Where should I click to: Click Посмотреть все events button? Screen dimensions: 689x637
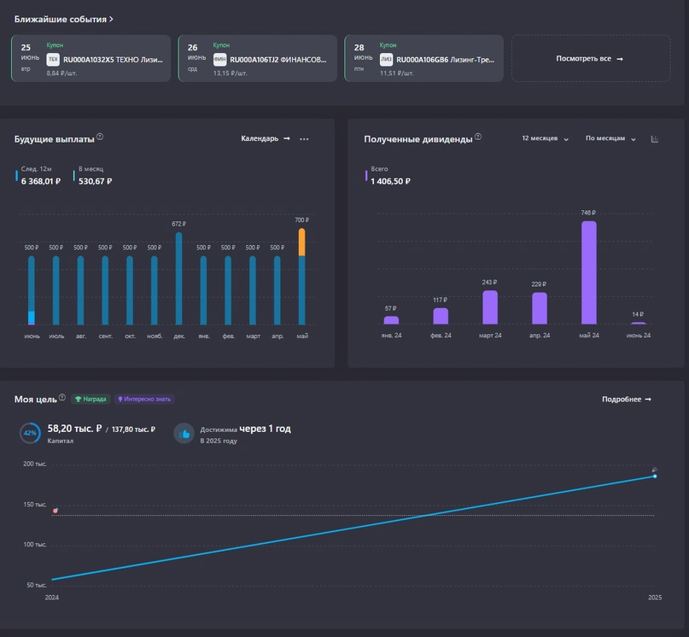click(x=589, y=59)
